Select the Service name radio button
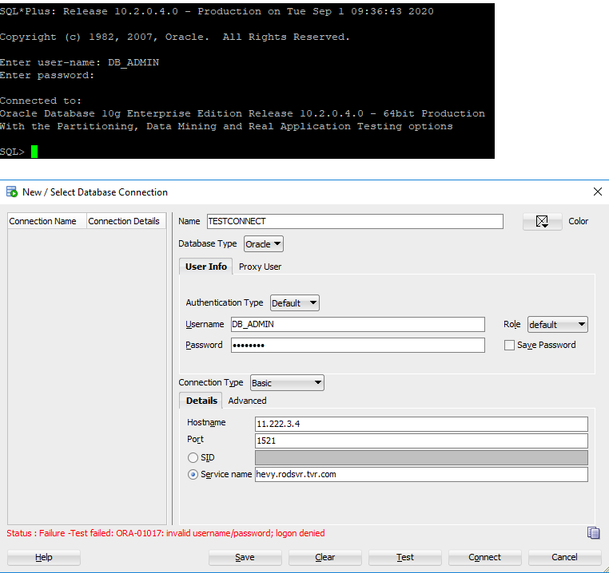 [x=193, y=474]
